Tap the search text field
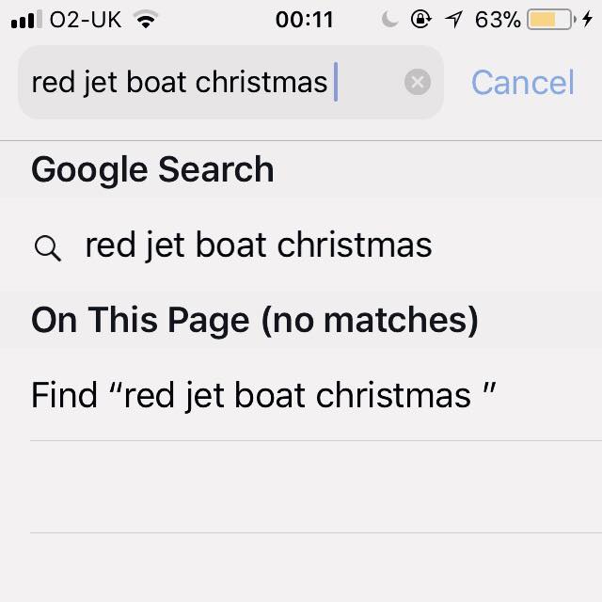This screenshot has height=602, width=602. point(230,82)
